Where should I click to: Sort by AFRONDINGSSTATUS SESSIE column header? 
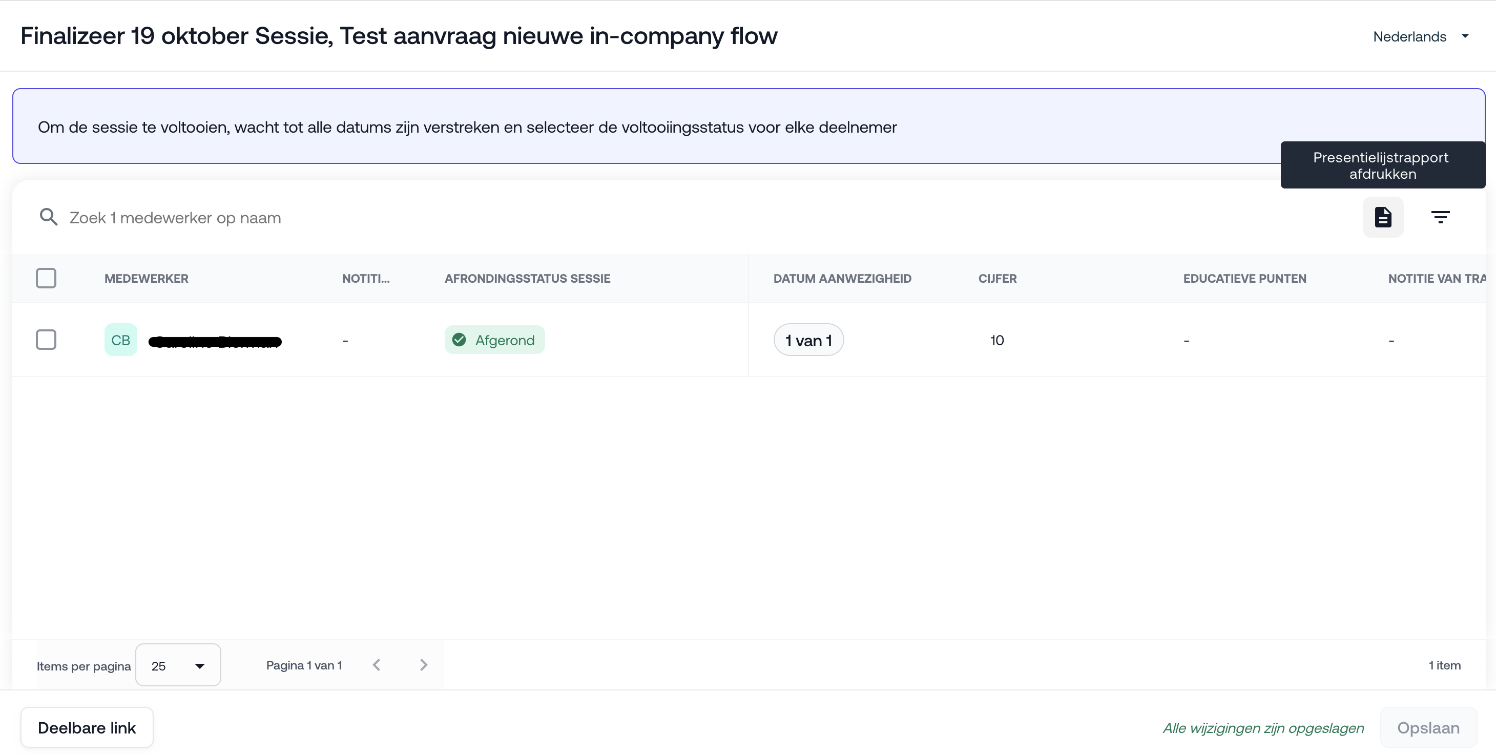pos(527,278)
